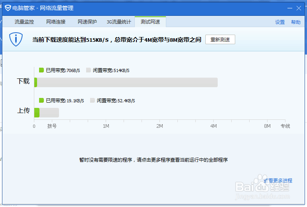Click the 上传 row label
The height and width of the screenshot is (207, 307).
point(24,111)
